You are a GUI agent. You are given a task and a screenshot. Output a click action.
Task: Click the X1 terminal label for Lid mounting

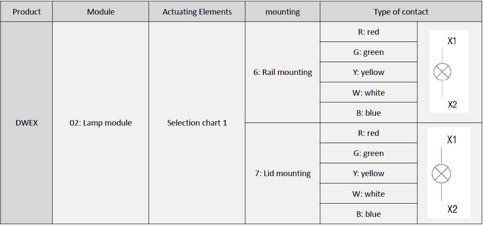pos(452,140)
